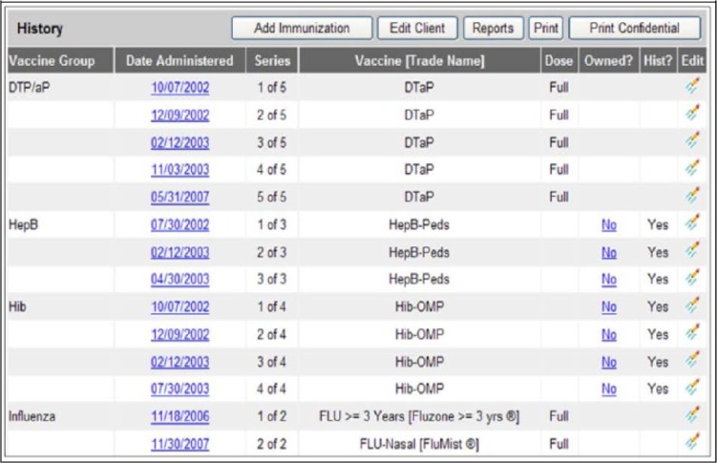Click Owned 'No' link for HepB 07/30/2002
Screen dimensions: 717x463
pyautogui.click(x=608, y=225)
